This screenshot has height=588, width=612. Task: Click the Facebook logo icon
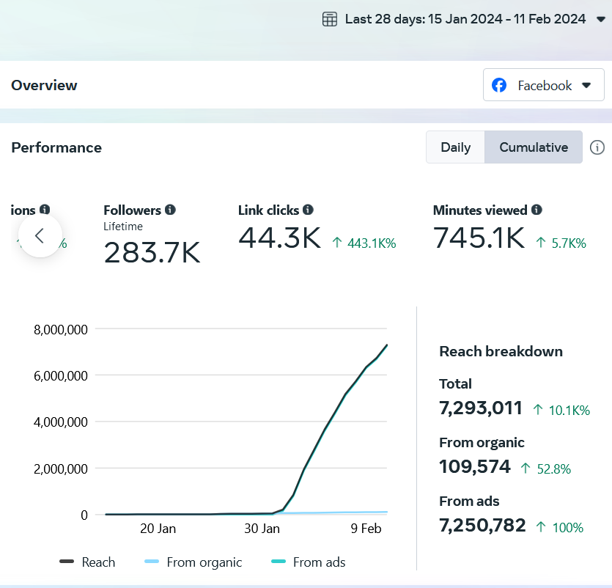[499, 85]
